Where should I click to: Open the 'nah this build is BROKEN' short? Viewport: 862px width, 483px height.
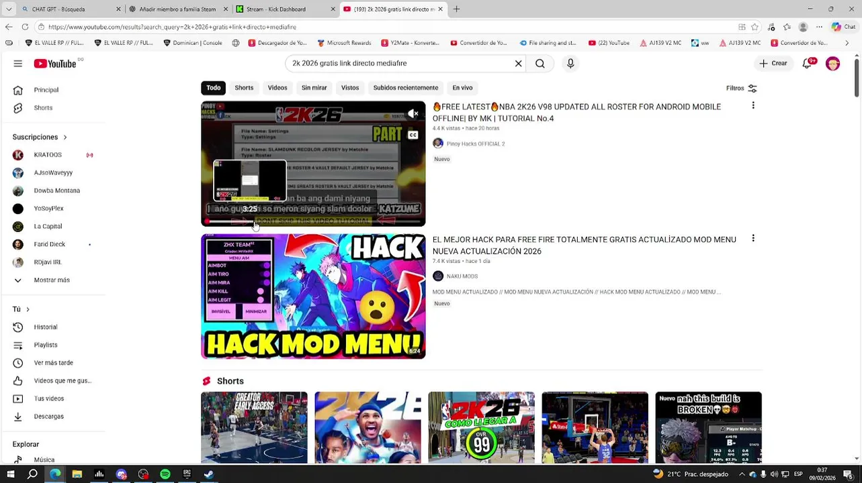(708, 428)
